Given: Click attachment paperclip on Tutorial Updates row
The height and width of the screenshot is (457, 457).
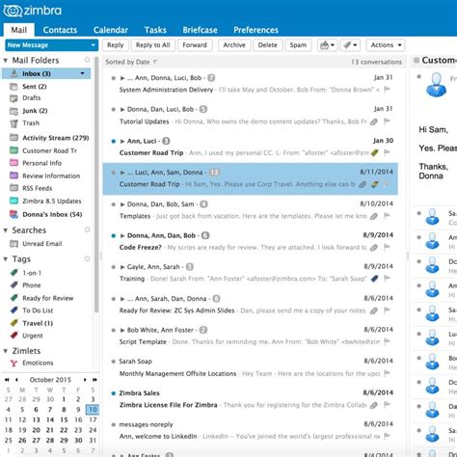Looking at the screenshot, I should point(373,121).
